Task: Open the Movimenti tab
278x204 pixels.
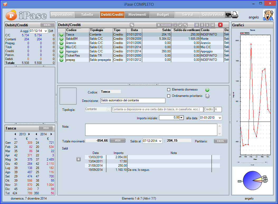Action: [x=137, y=15]
